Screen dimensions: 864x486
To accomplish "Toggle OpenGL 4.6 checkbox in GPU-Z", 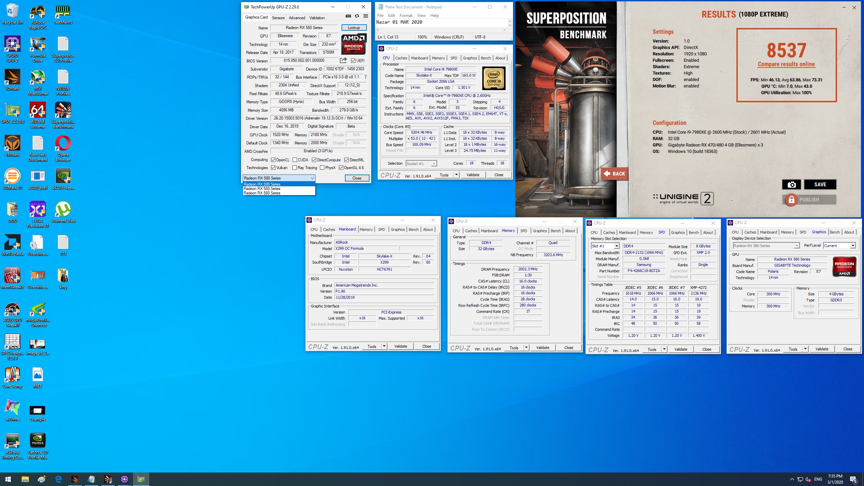I will coord(341,168).
